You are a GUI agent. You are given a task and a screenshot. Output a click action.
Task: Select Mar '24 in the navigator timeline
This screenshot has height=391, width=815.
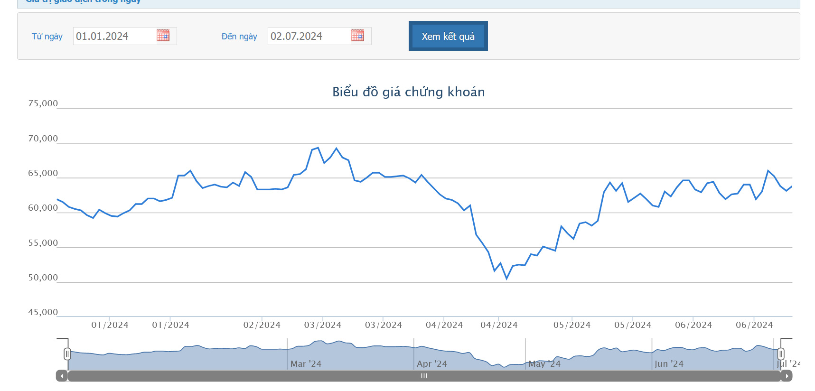(306, 363)
